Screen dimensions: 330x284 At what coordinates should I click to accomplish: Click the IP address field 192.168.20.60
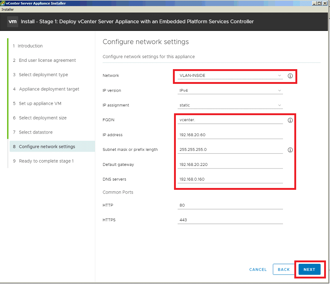click(230, 135)
